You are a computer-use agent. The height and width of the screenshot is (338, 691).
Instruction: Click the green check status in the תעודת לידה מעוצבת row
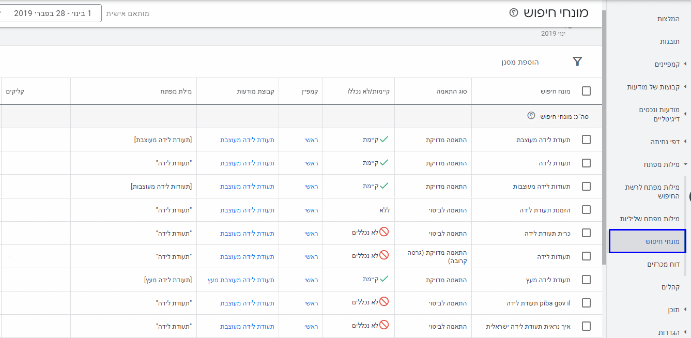pos(383,140)
